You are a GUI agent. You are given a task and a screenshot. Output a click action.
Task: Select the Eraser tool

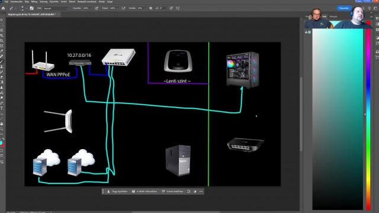(2, 77)
